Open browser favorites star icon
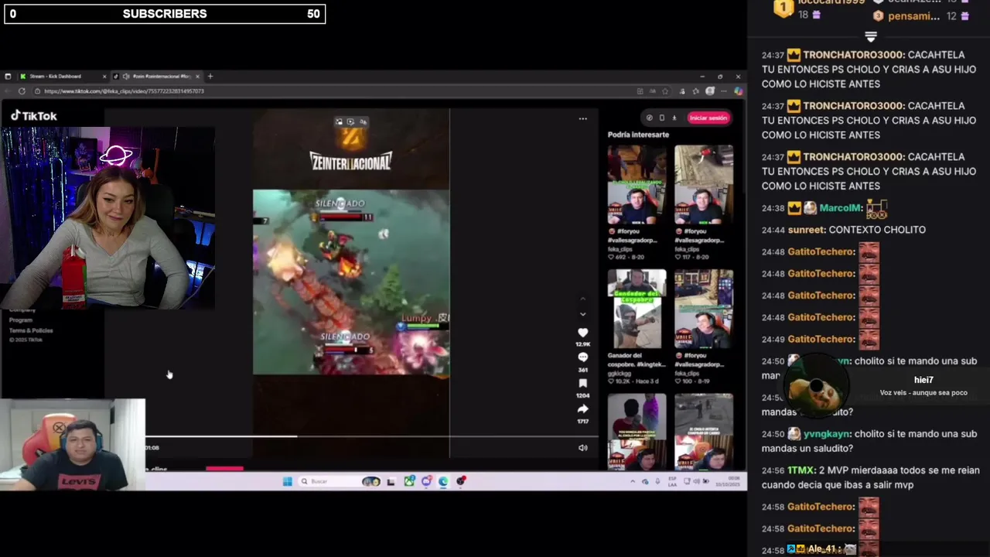 pyautogui.click(x=695, y=91)
